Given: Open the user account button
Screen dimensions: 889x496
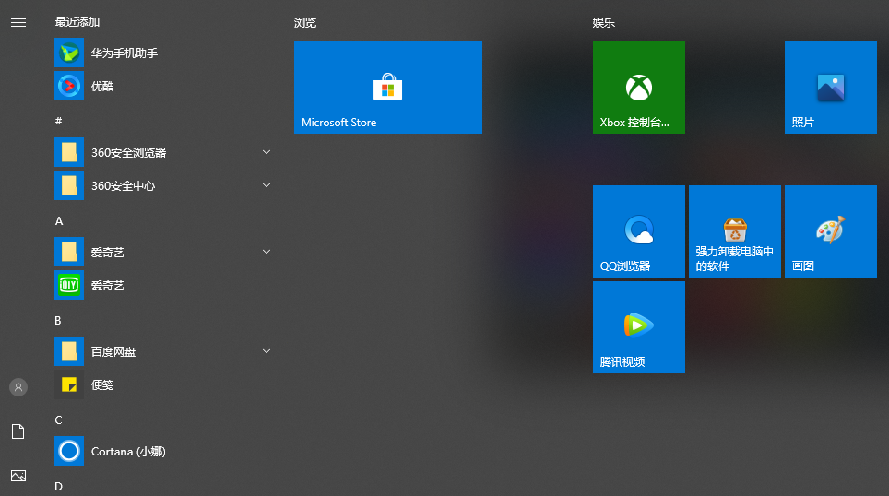Looking at the screenshot, I should pyautogui.click(x=18, y=387).
